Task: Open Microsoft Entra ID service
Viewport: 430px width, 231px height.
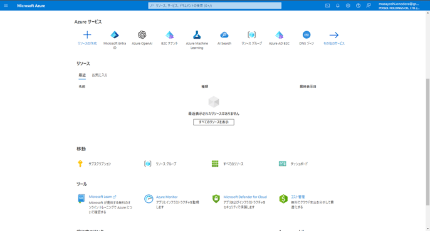Action: click(x=115, y=35)
